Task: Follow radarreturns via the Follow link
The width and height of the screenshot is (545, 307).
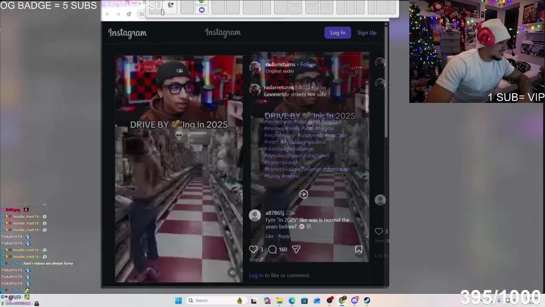Action: coord(308,64)
